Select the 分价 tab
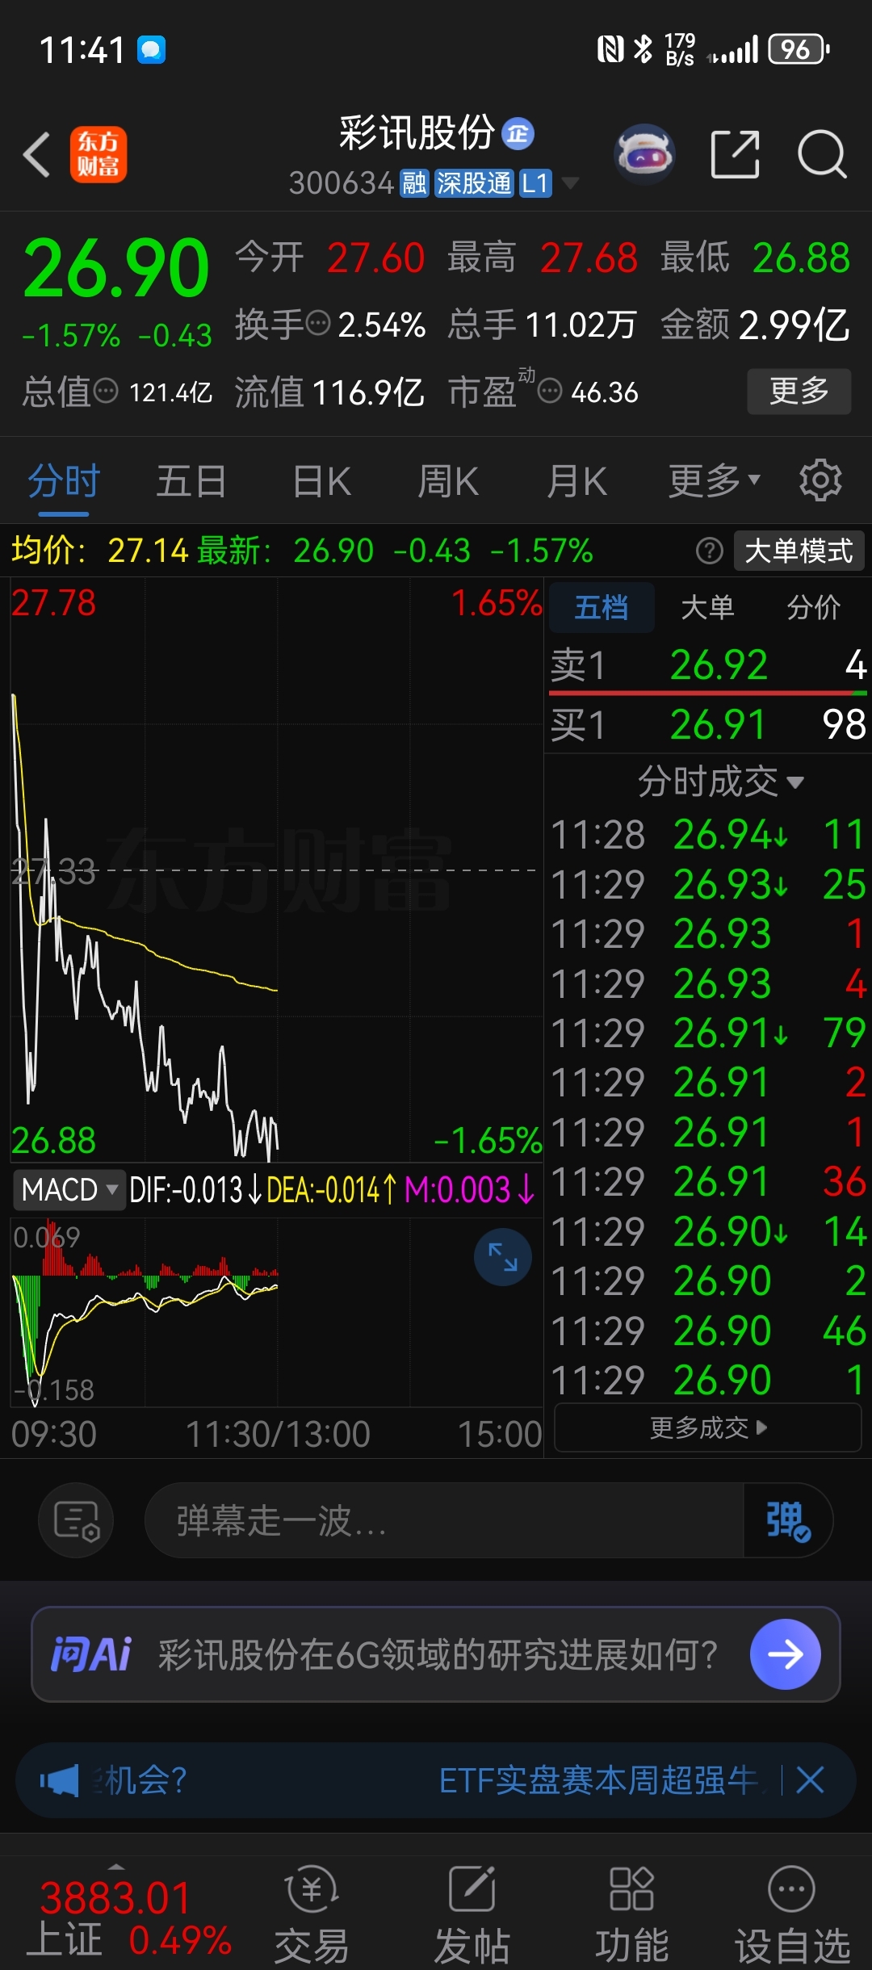872x1970 pixels. point(814,607)
